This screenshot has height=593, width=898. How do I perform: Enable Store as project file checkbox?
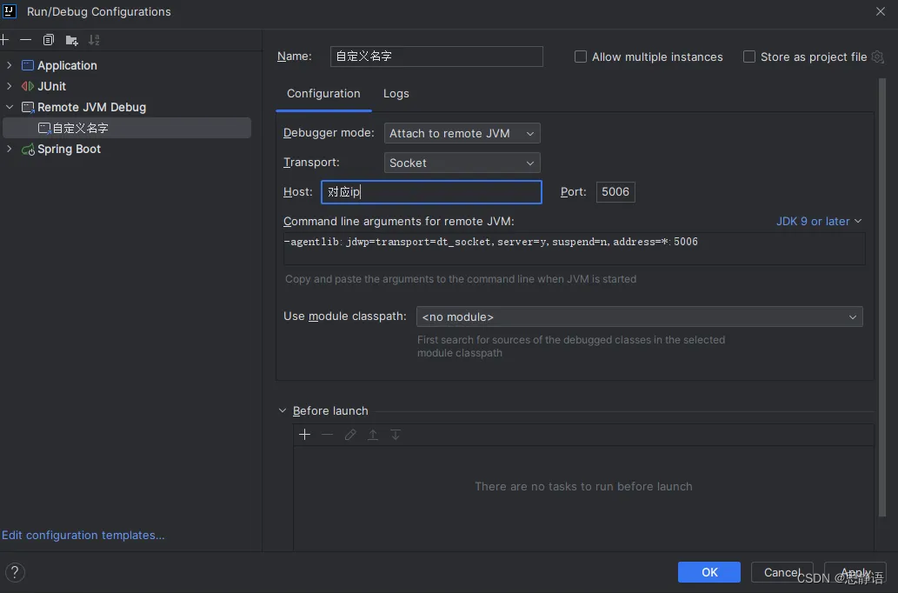coord(748,57)
